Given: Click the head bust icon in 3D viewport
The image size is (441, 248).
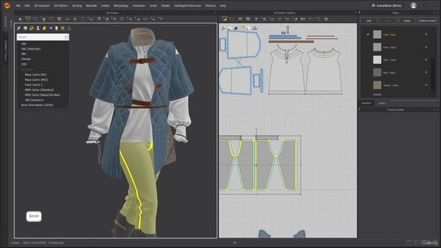Looking at the screenshot, I should coord(57,28).
